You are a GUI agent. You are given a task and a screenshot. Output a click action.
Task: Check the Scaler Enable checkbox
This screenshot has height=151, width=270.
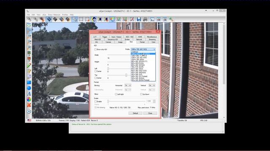coord(96,102)
